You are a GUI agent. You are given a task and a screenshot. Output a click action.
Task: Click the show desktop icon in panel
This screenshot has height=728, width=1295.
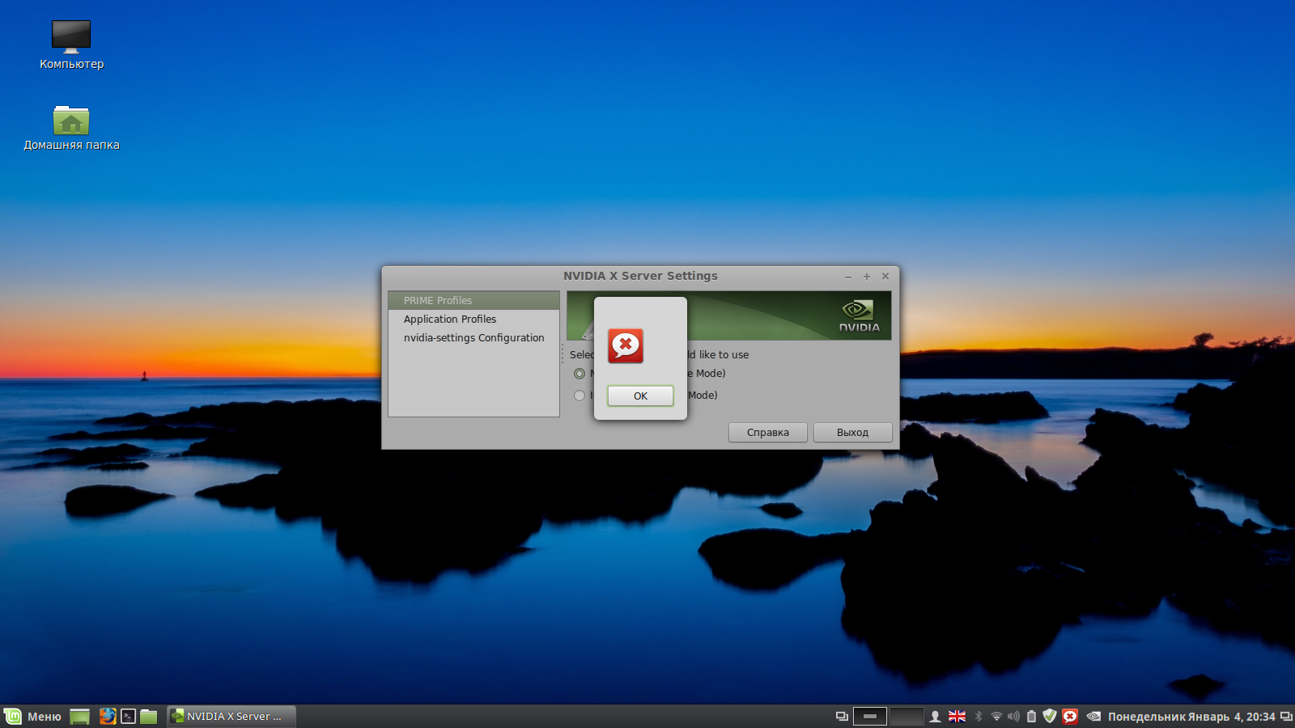(x=79, y=717)
